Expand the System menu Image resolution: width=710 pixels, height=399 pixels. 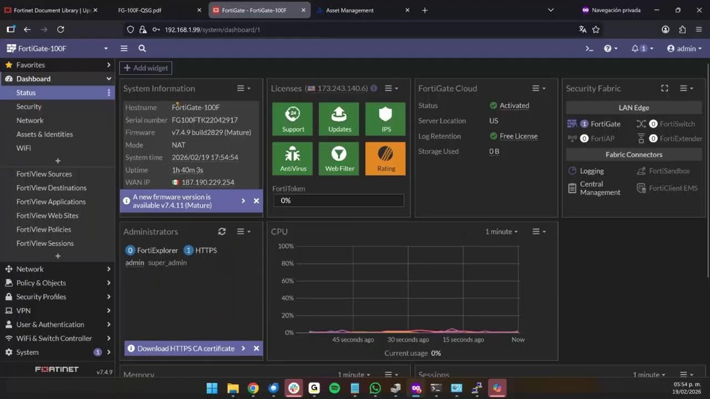pyautogui.click(x=58, y=352)
